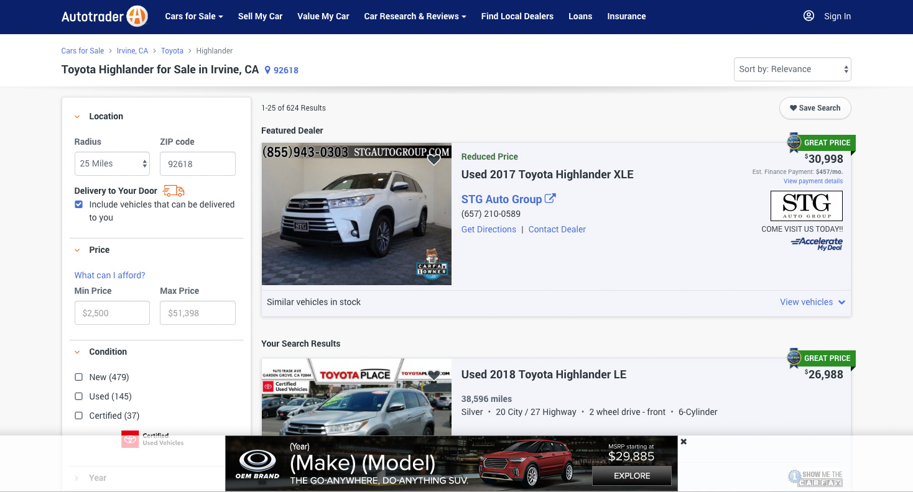Image resolution: width=913 pixels, height=492 pixels.
Task: Click the Sign In user avatar icon
Action: pyautogui.click(x=809, y=16)
